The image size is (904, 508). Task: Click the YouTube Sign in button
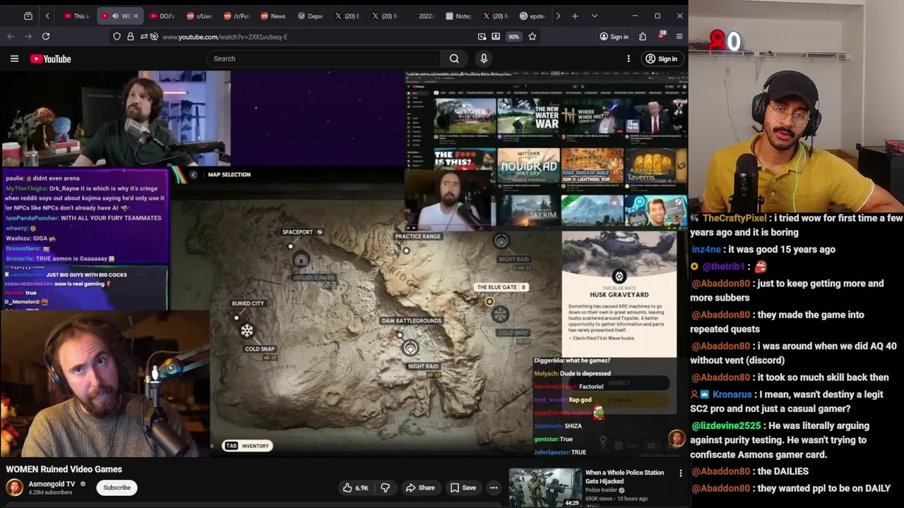click(662, 59)
